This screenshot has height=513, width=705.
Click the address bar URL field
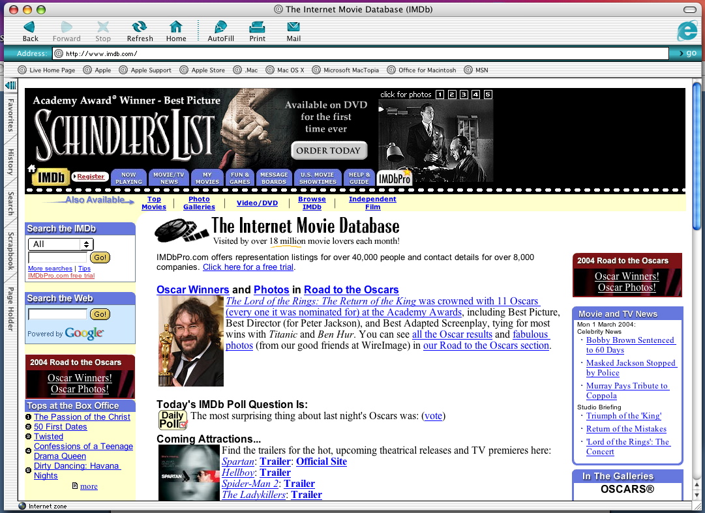pos(360,53)
